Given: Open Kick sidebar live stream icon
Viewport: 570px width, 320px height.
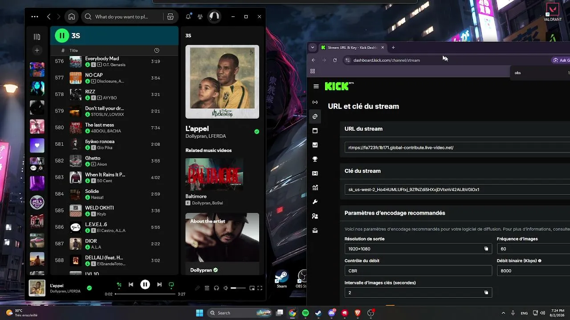Looking at the screenshot, I should 315,102.
